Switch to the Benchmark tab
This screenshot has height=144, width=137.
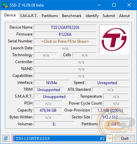[x=72, y=16]
